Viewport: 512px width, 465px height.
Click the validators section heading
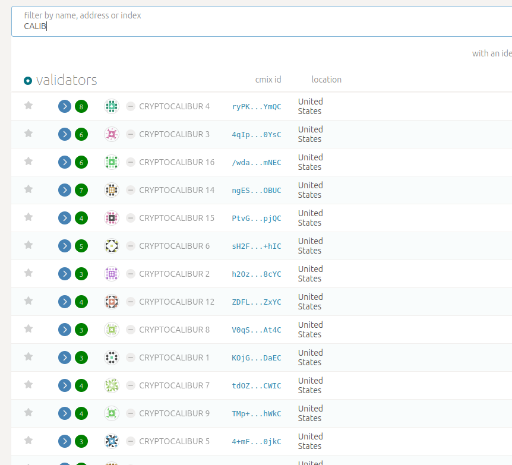click(x=66, y=80)
